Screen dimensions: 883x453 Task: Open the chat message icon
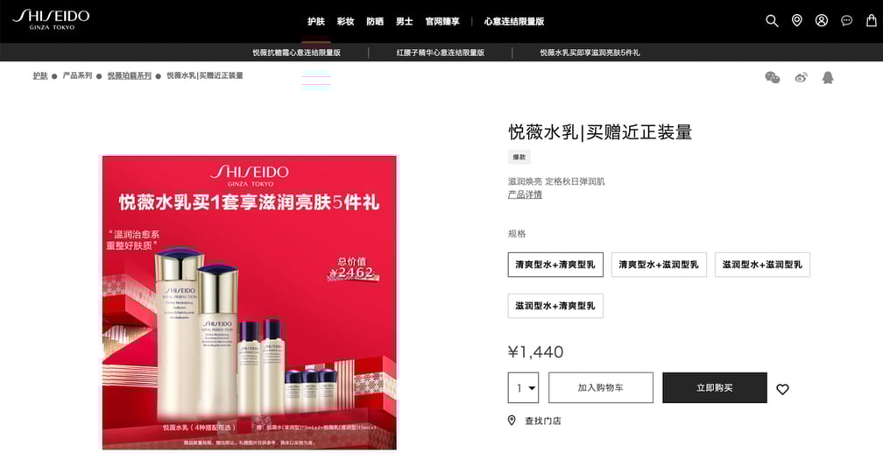pos(846,21)
